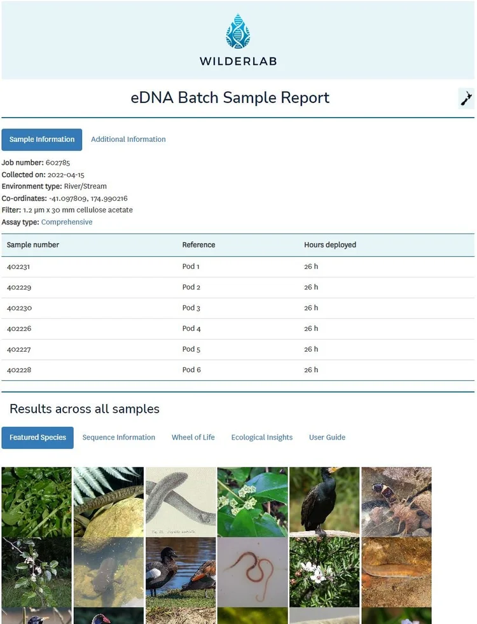This screenshot has width=477, height=624.
Task: Select the Sample Information tab
Action: [42, 139]
